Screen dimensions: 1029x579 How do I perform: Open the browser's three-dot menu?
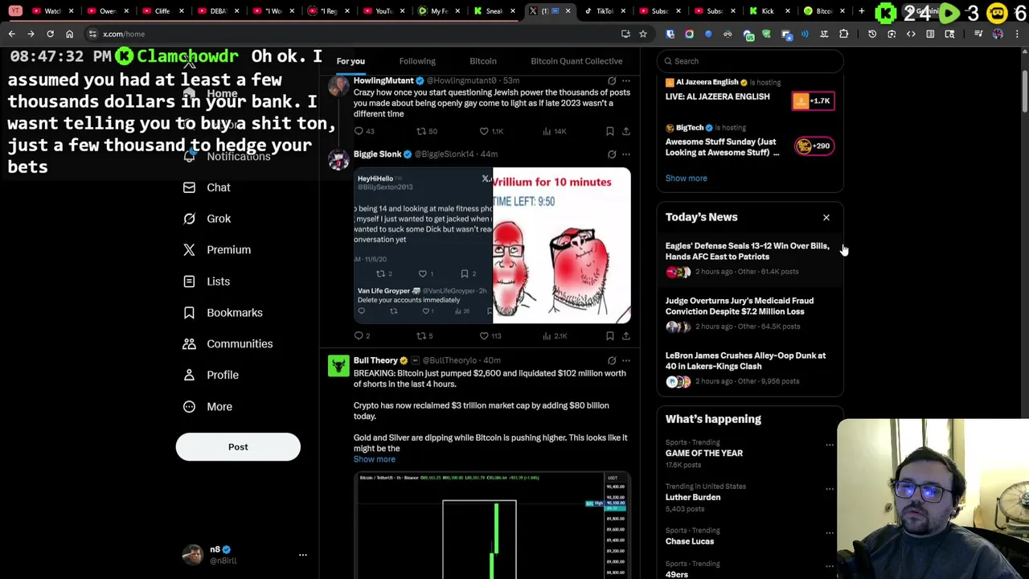click(x=1017, y=34)
